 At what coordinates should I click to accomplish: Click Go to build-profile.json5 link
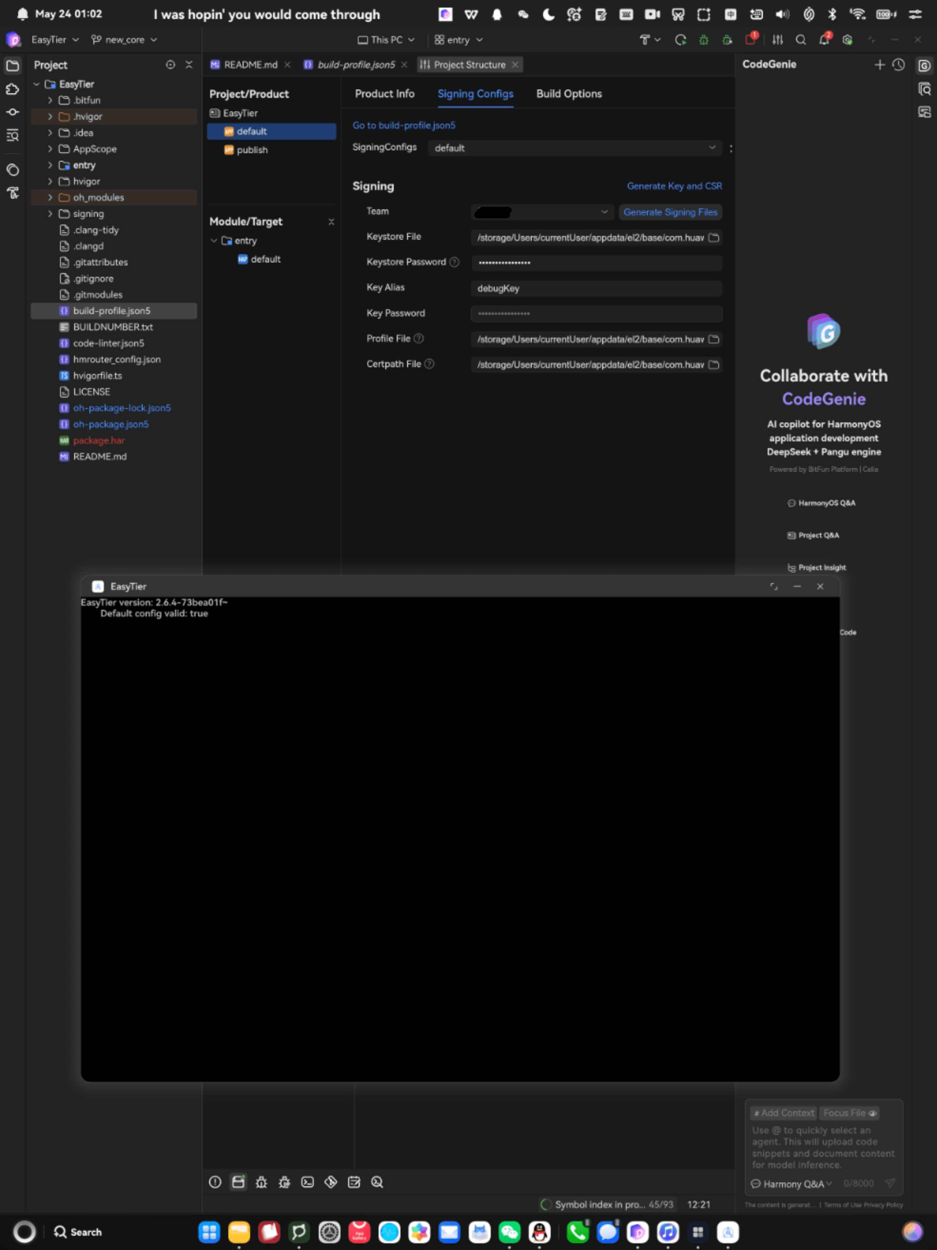pos(404,125)
